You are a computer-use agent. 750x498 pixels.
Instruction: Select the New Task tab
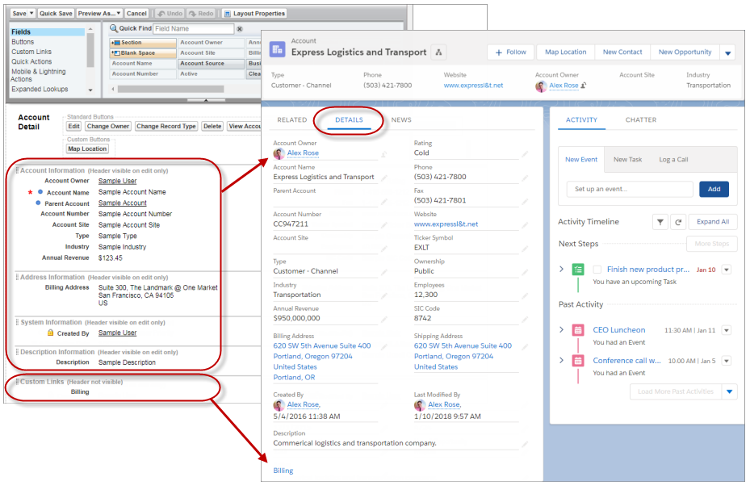[627, 160]
